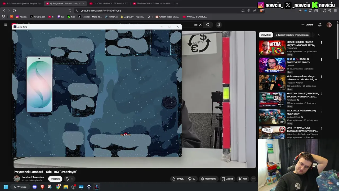Show more filter chips with right chevron
The image size is (339, 191).
pos(319,35)
